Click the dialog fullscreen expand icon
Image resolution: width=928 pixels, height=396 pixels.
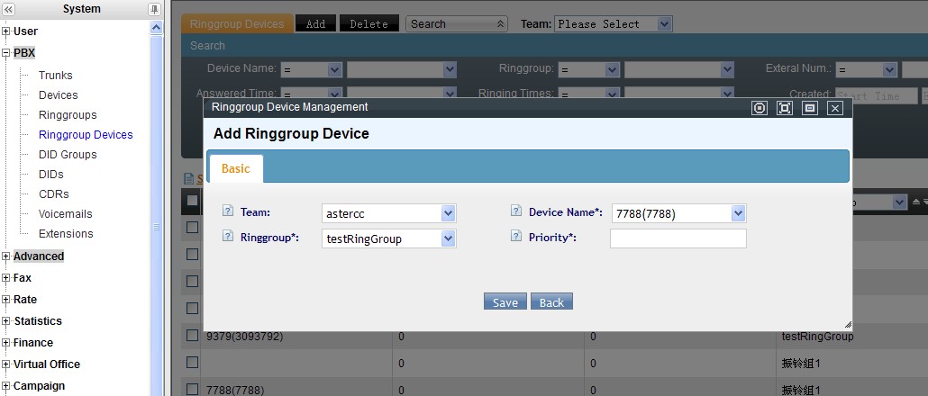[x=784, y=108]
